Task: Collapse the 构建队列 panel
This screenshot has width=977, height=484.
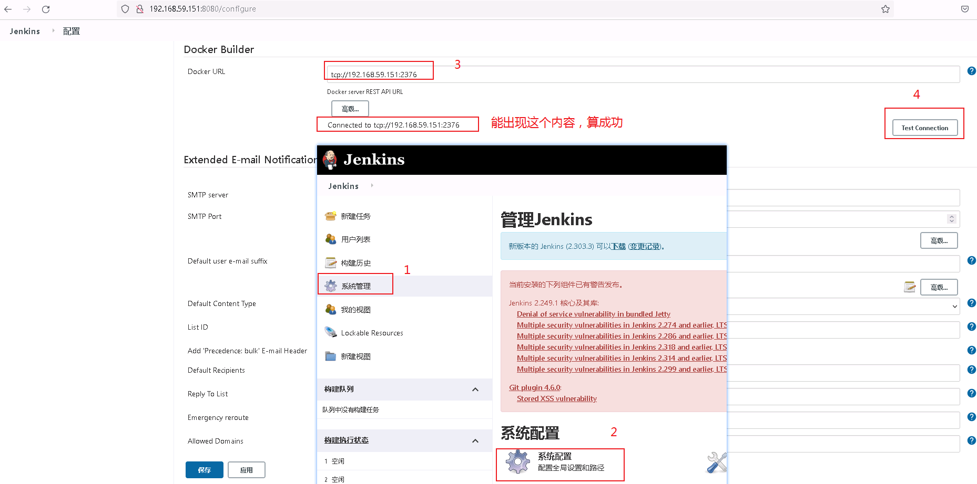Action: click(475, 390)
